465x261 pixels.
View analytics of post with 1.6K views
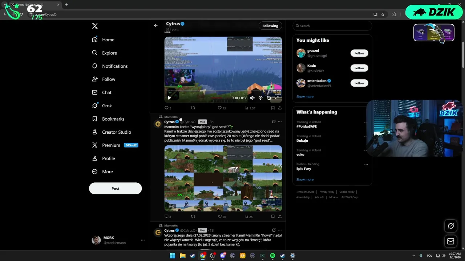[x=250, y=108]
